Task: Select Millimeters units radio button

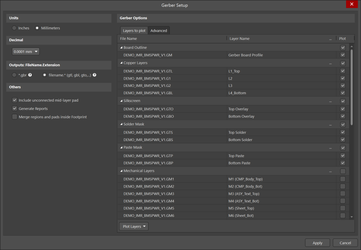Action: pyautogui.click(x=37, y=28)
